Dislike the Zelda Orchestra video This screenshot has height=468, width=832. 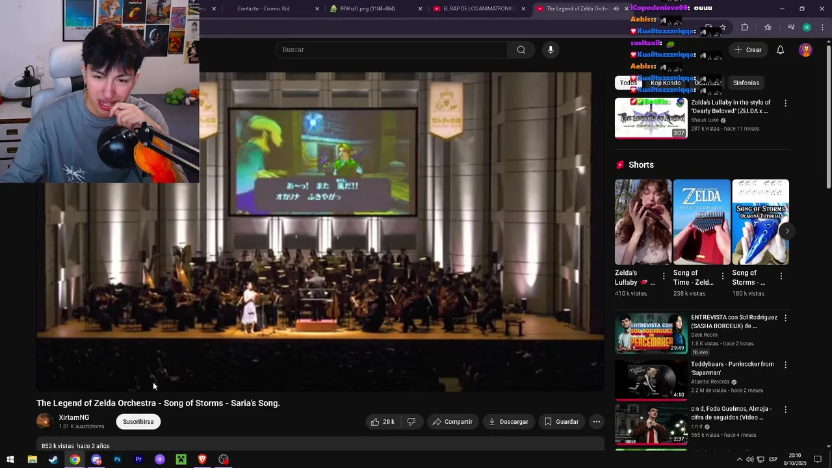[411, 422]
